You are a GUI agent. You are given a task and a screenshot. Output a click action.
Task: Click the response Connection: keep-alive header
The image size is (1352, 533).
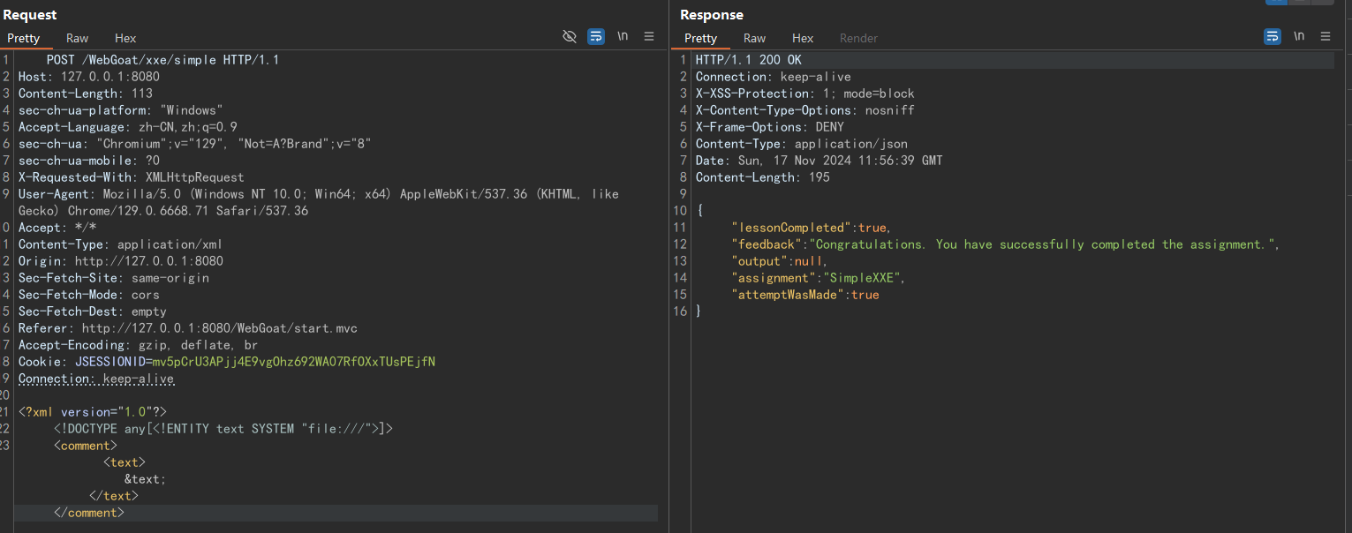coord(774,77)
